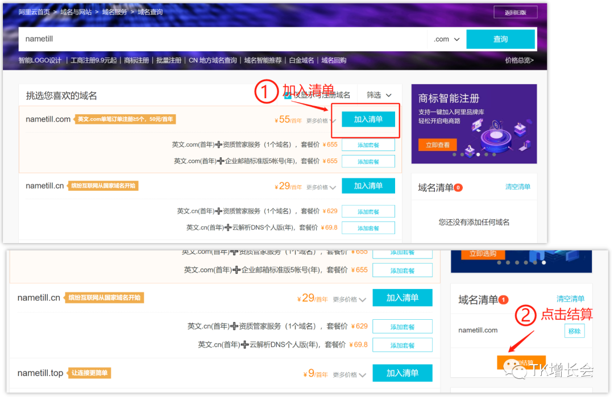Go to the 域名与网站 breadcrumb
This screenshot has height=397, width=614.
pos(76,12)
